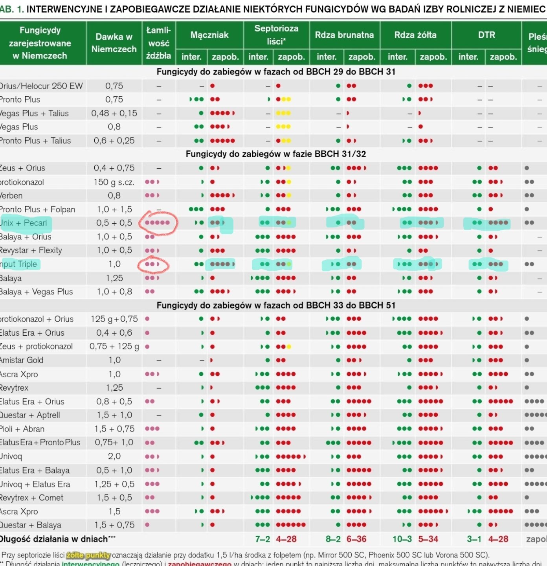
Task: Click the Rdza brunatna column header
Action: (x=344, y=35)
